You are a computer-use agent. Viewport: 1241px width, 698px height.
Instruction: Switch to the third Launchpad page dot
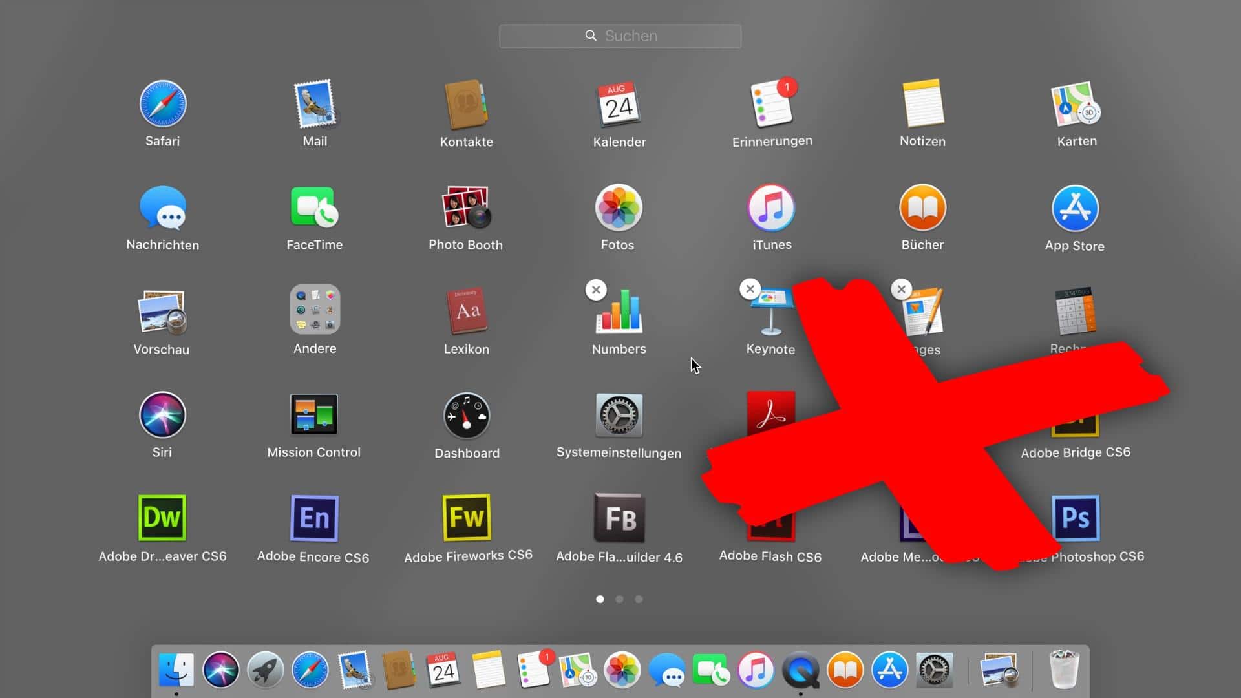(x=639, y=599)
